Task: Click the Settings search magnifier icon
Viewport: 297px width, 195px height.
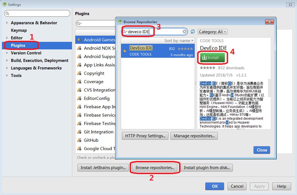Action: coord(7,14)
